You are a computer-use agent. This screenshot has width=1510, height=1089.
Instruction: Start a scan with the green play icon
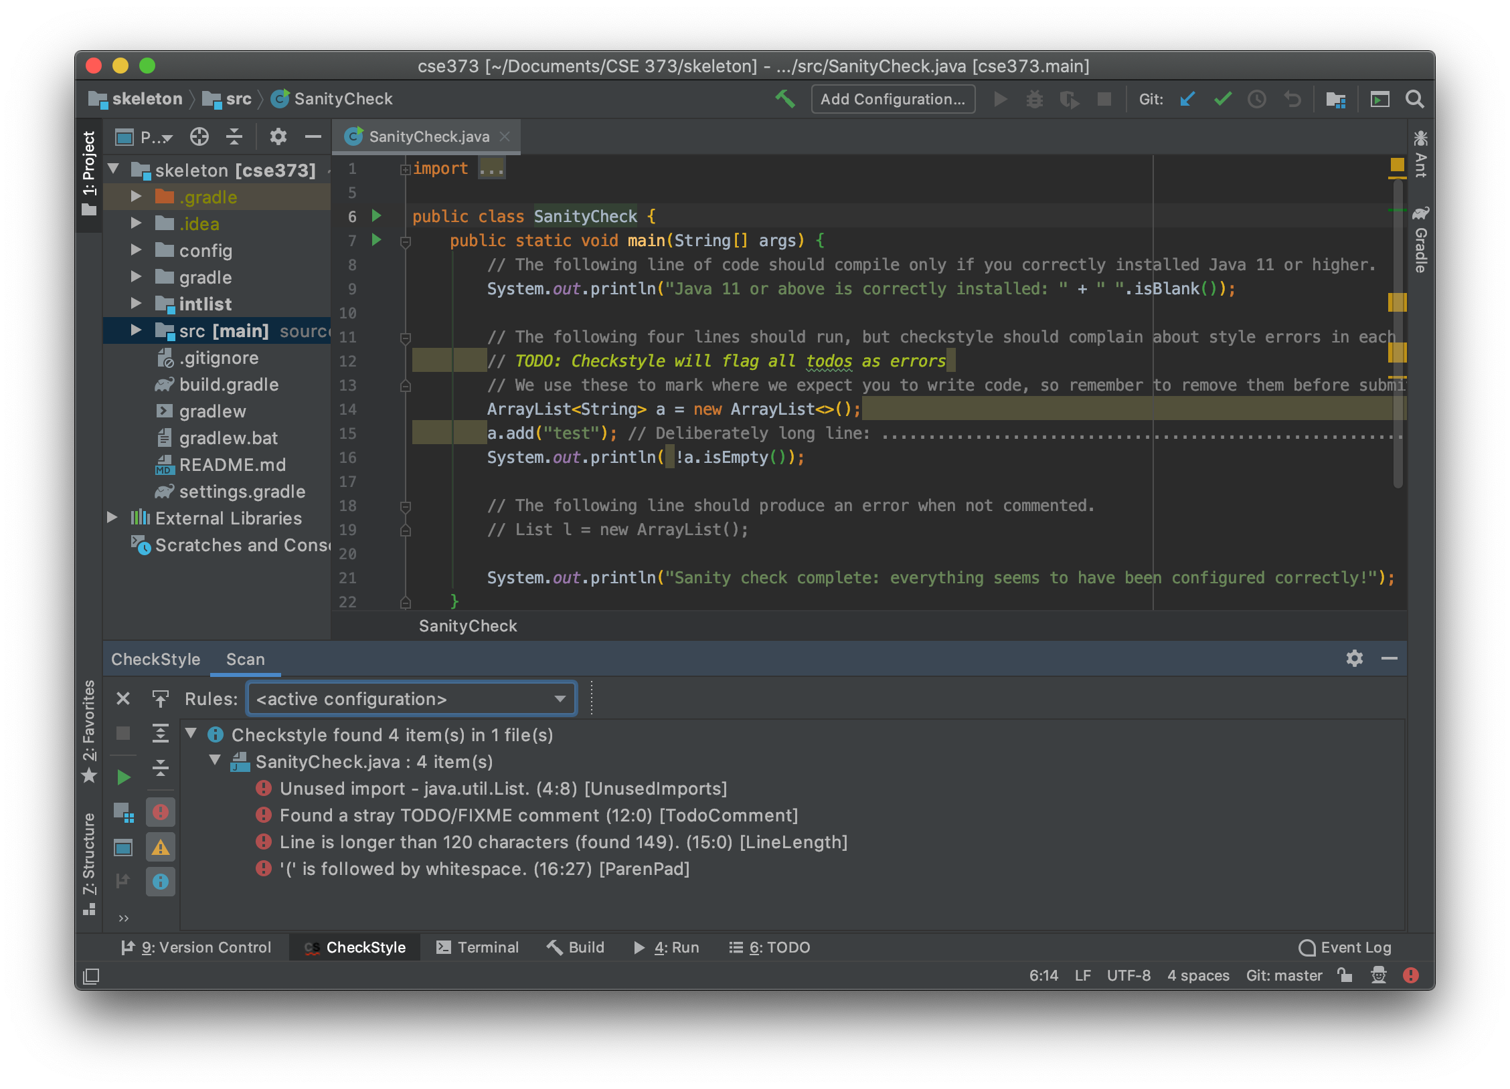click(x=123, y=777)
